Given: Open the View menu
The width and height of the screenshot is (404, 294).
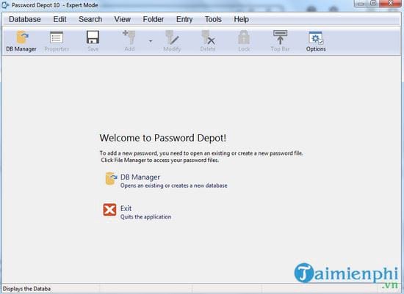Looking at the screenshot, I should point(123,19).
